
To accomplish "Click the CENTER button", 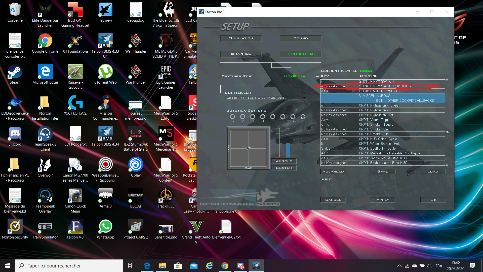I will pos(284,168).
